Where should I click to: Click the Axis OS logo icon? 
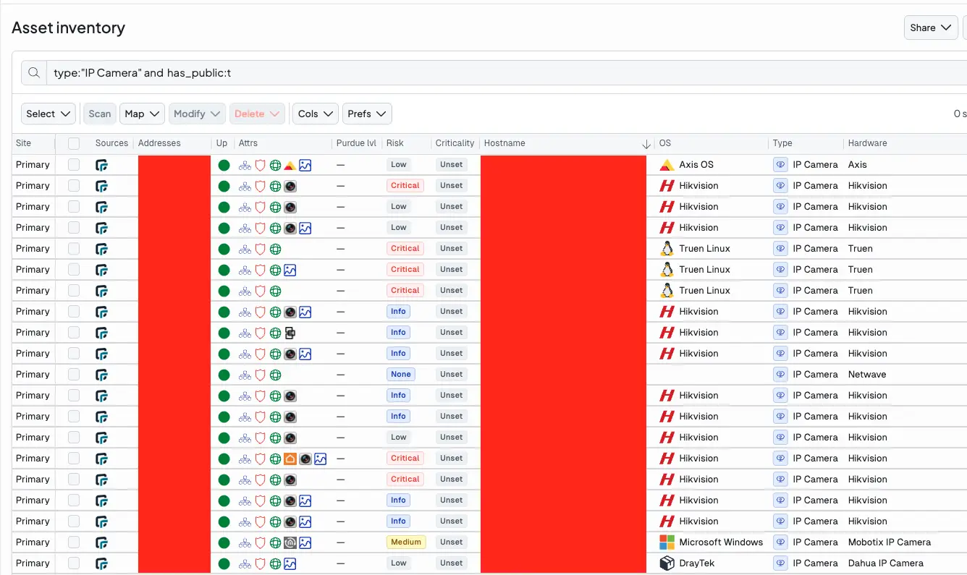(x=667, y=165)
